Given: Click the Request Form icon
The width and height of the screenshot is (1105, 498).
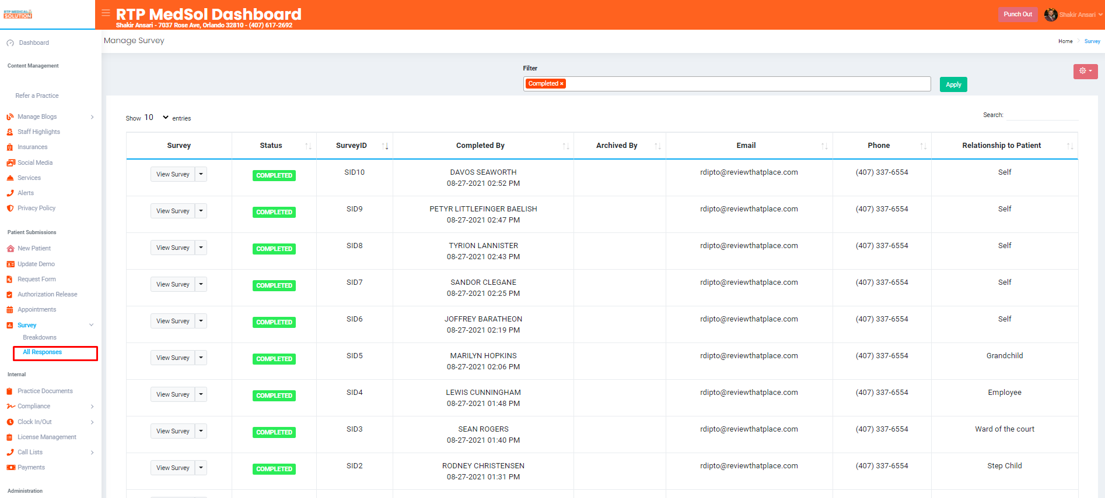Looking at the screenshot, I should [10, 280].
